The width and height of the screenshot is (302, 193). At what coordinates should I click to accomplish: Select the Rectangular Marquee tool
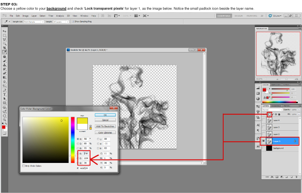click(x=4, y=35)
